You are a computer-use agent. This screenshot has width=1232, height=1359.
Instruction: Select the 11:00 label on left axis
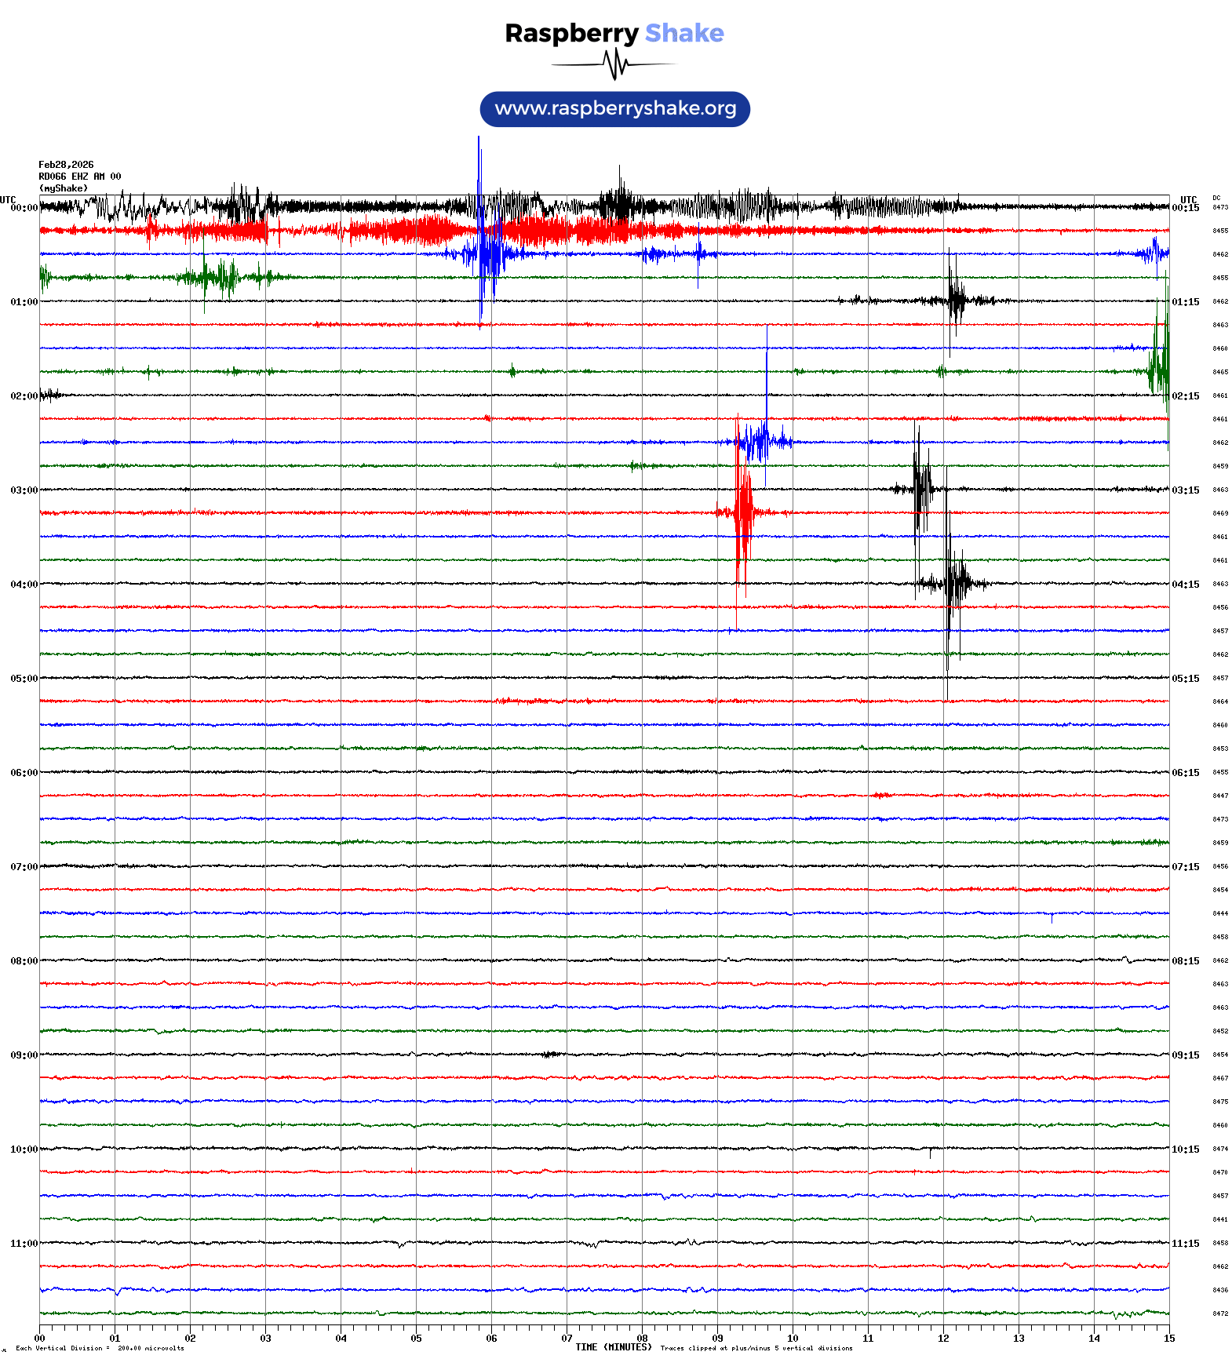coord(24,1244)
